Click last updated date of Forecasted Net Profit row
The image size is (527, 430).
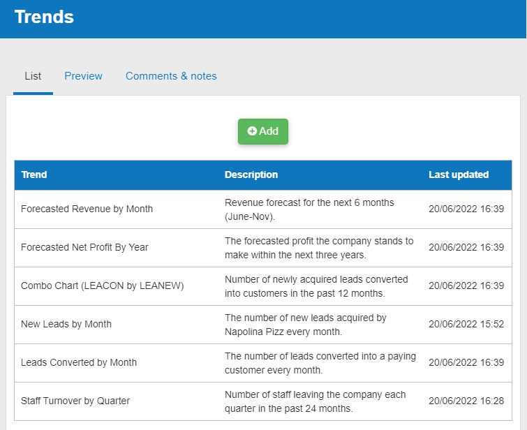coord(466,247)
